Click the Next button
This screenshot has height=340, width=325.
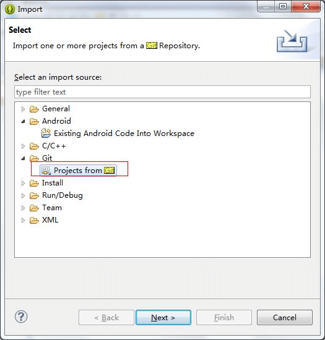click(163, 318)
